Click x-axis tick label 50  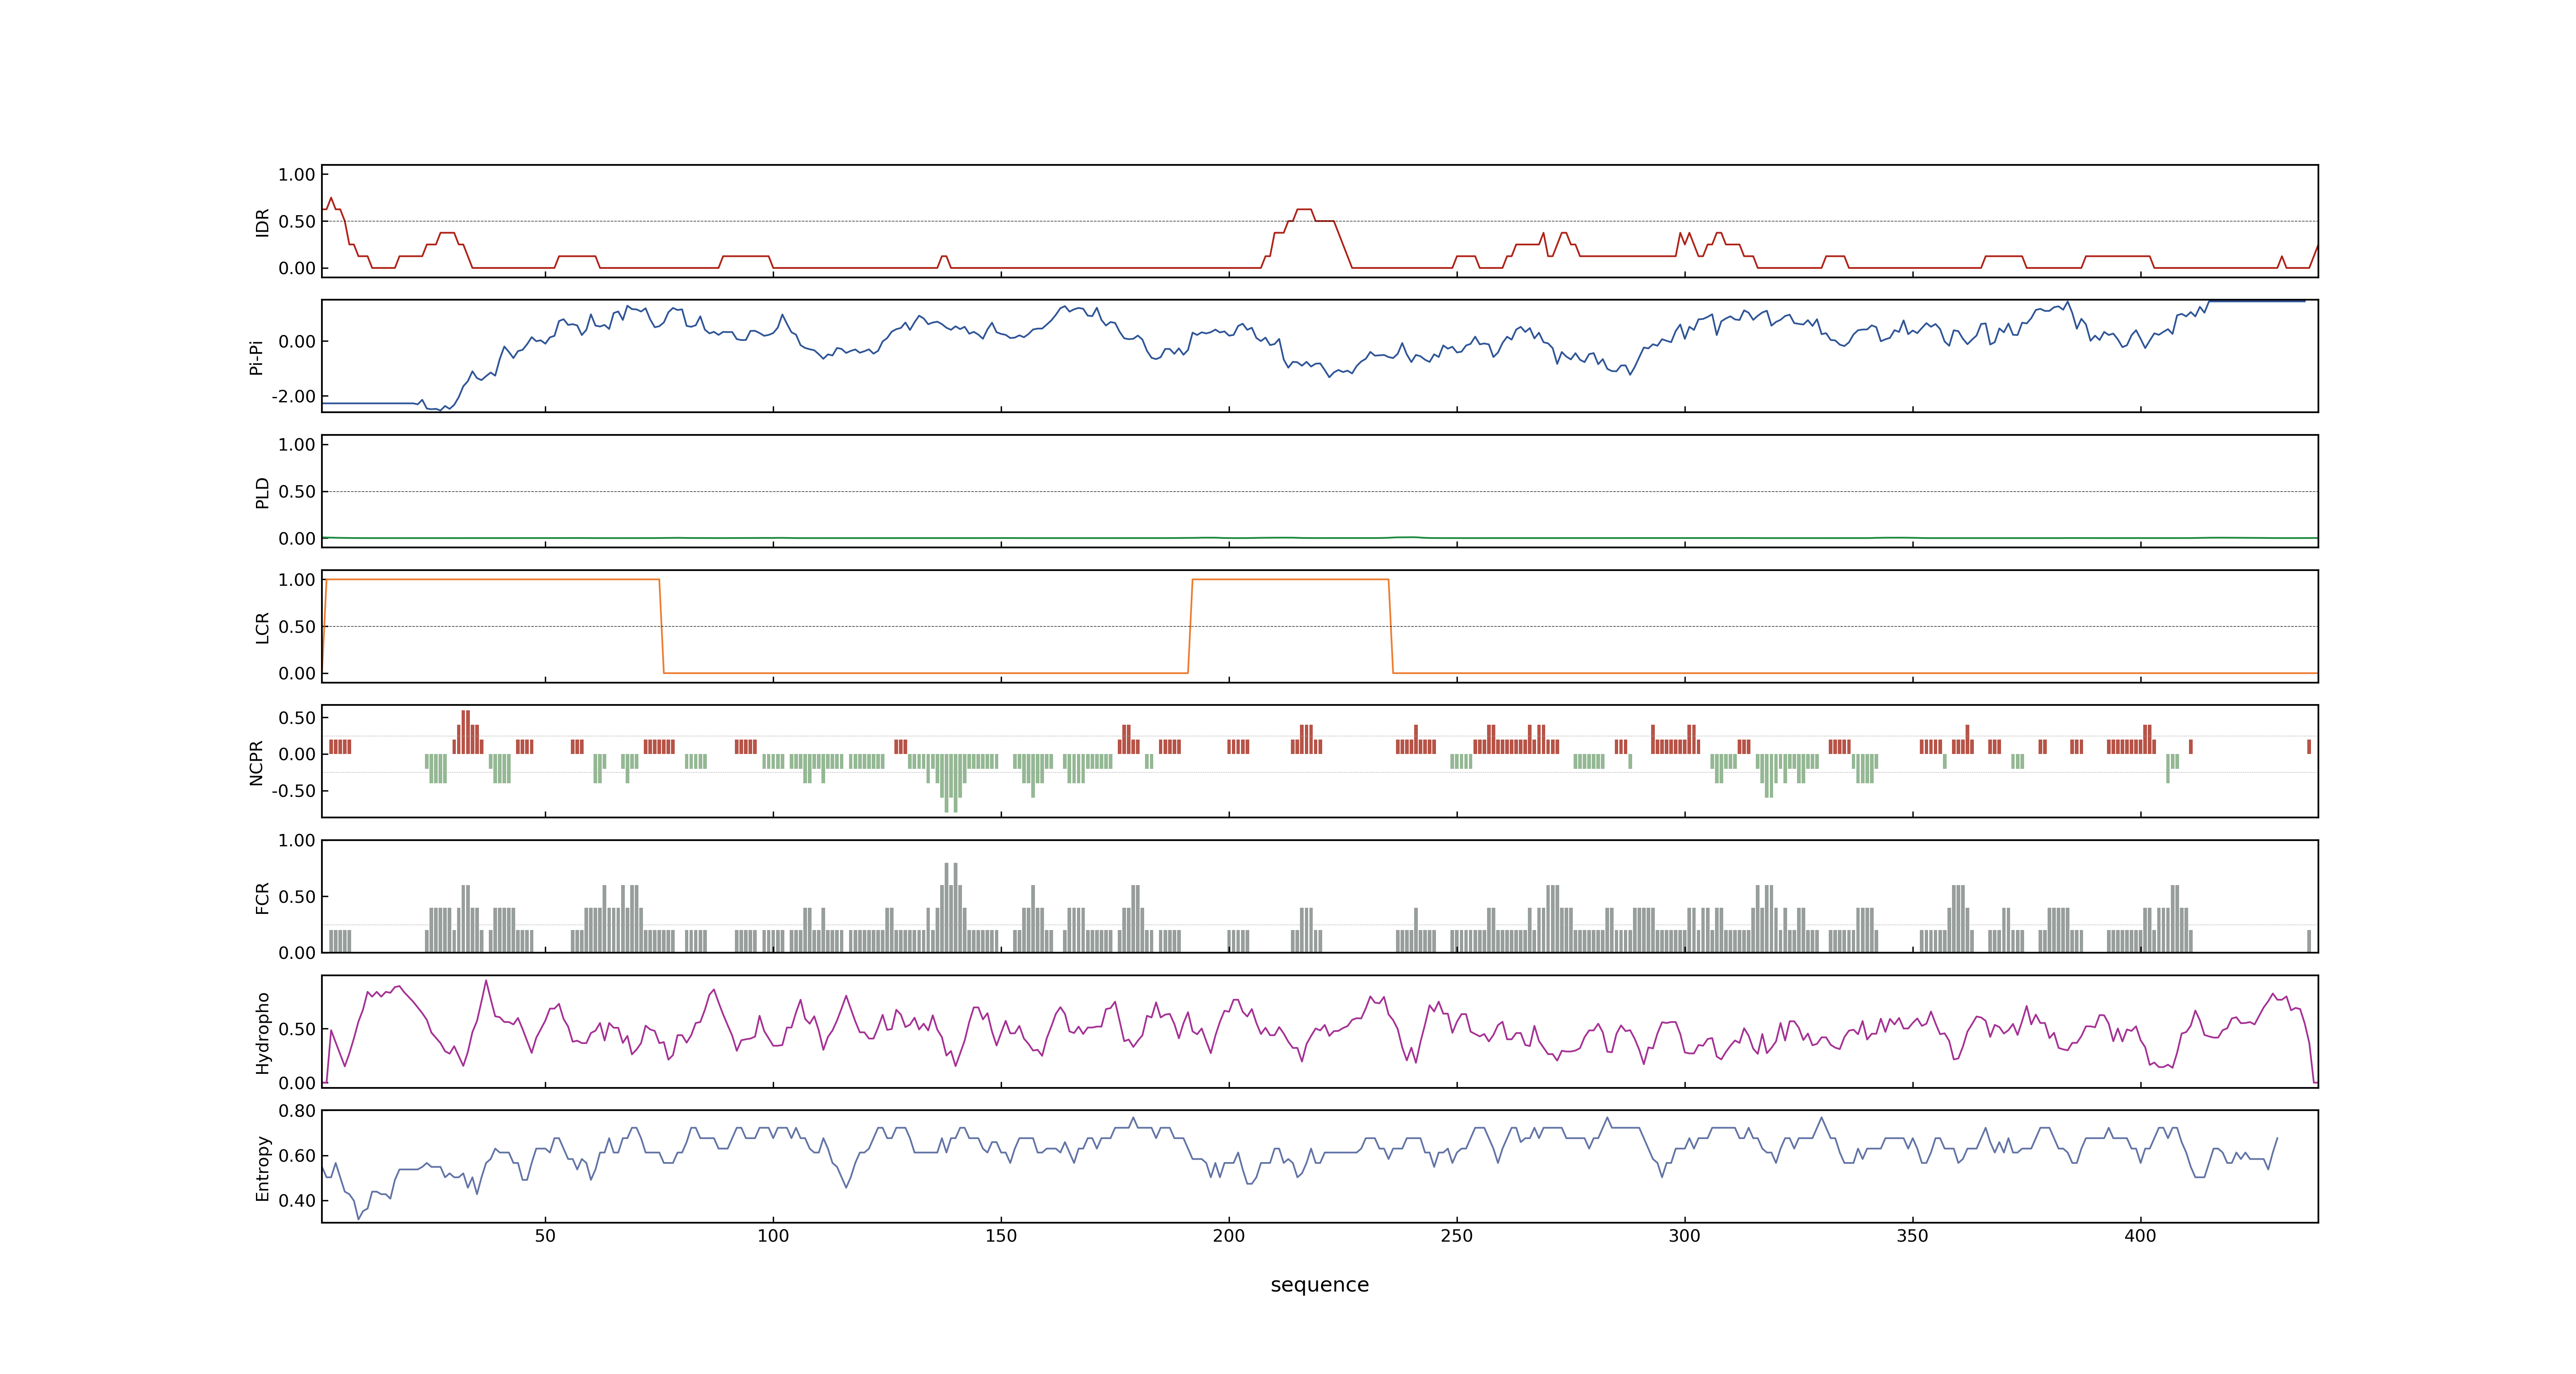tap(545, 1236)
